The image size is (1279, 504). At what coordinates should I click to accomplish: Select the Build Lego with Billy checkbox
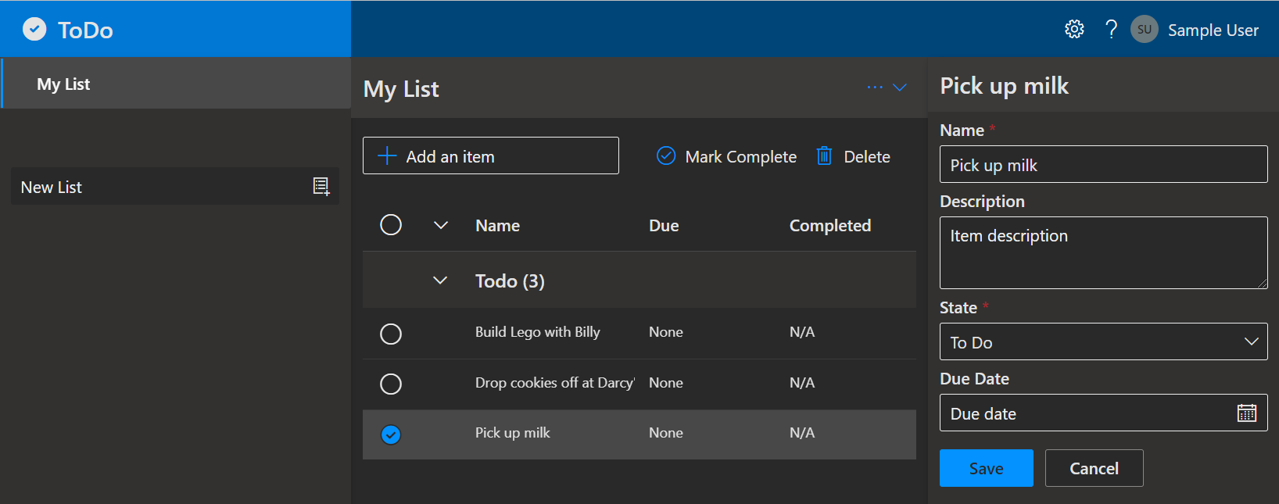(391, 334)
